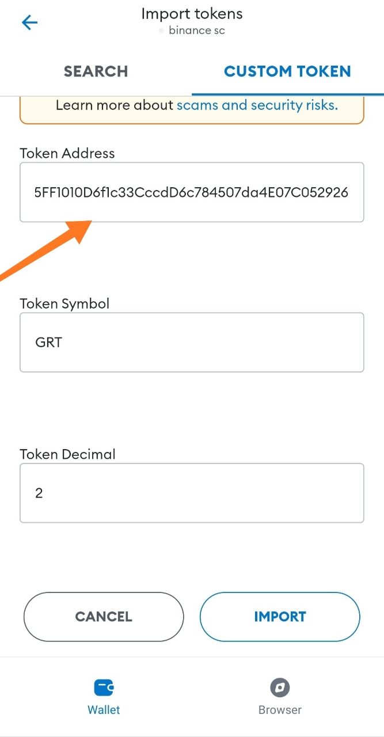Tap the Browser text label
The width and height of the screenshot is (384, 737).
tap(280, 710)
